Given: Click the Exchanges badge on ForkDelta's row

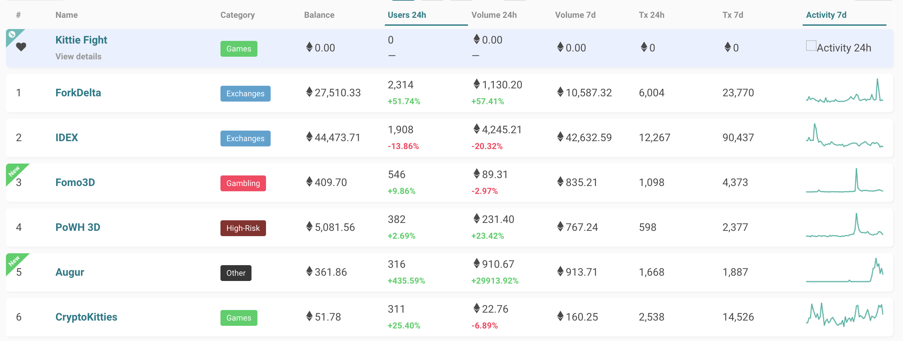Looking at the screenshot, I should click(x=245, y=93).
